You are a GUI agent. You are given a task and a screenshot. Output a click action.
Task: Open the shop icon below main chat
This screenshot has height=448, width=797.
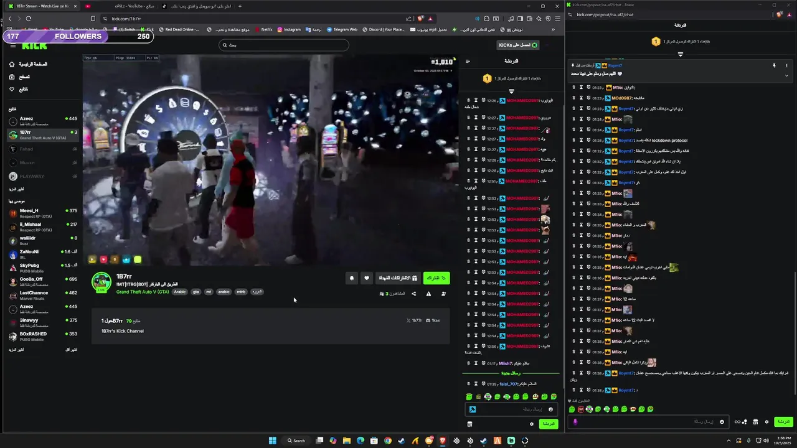[x=469, y=424]
